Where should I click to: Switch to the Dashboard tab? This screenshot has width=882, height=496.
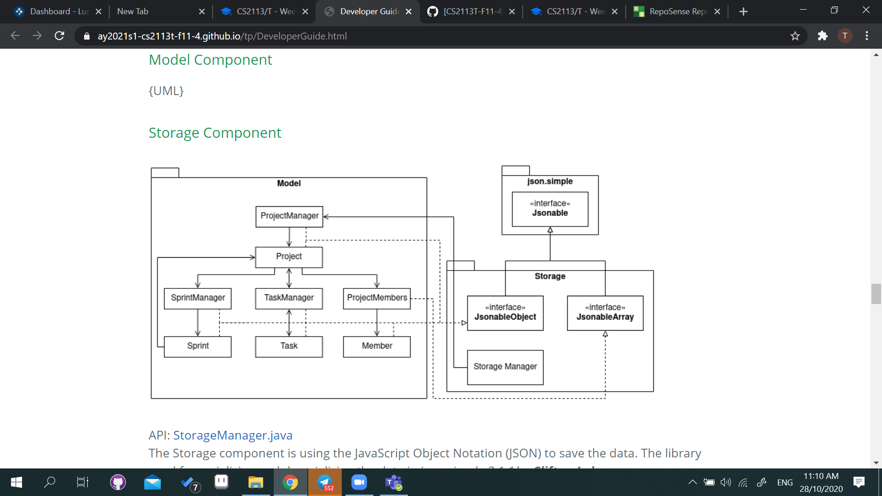tap(57, 11)
